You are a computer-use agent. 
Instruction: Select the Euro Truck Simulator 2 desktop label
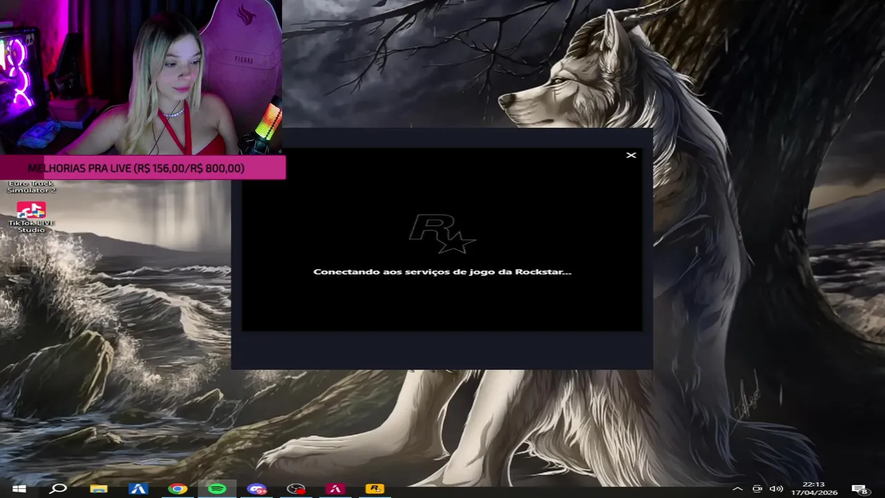click(31, 187)
